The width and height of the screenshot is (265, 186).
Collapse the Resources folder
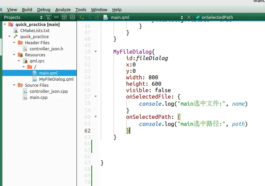14,55
